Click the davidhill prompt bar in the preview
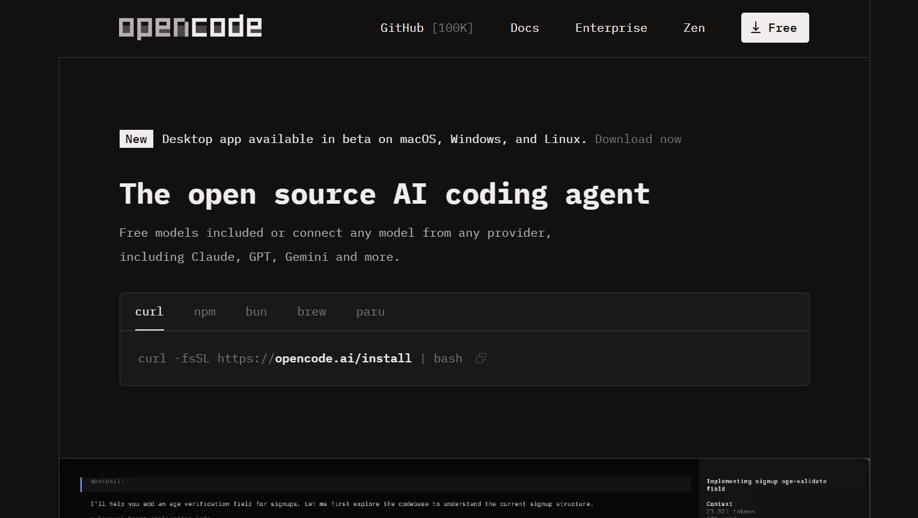The image size is (918, 518). pyautogui.click(x=385, y=483)
